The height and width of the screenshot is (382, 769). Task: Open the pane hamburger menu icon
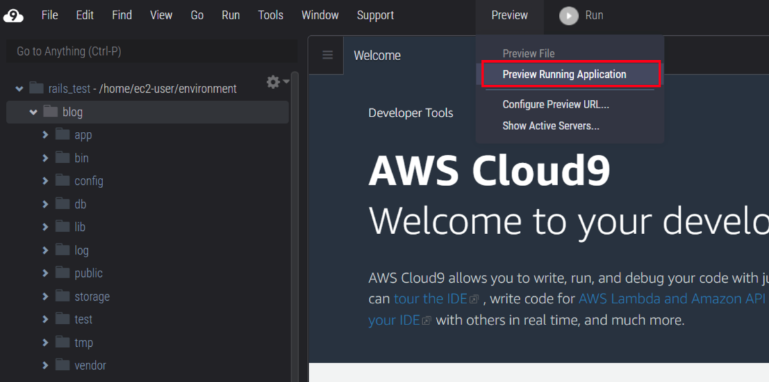(327, 55)
